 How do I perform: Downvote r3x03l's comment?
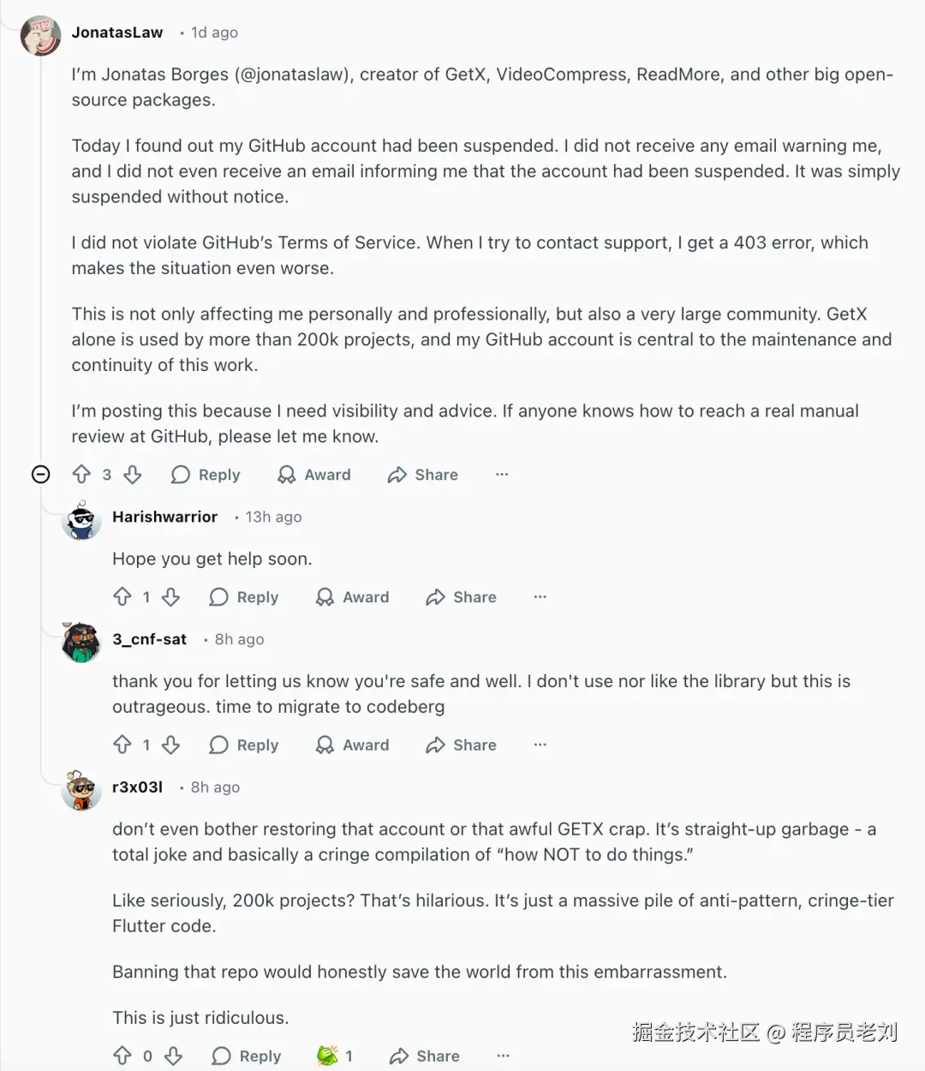click(x=174, y=1056)
